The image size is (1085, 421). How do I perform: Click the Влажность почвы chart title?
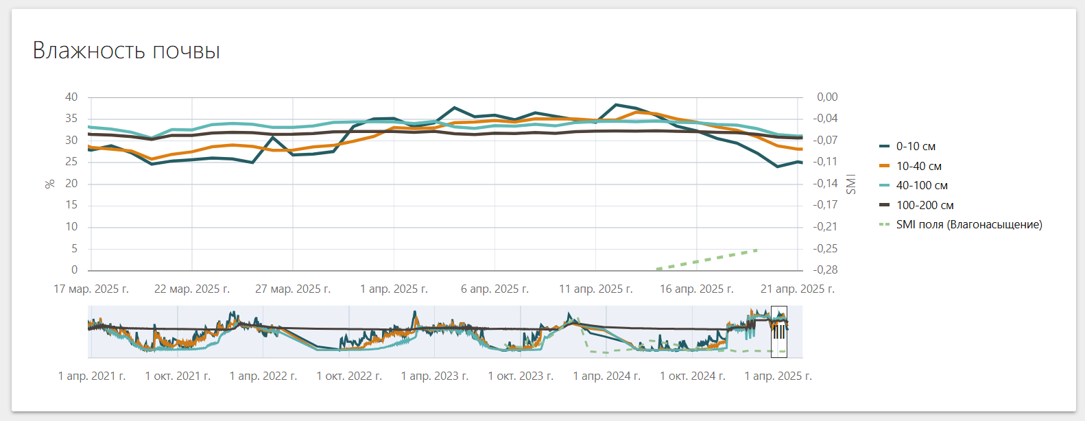pos(126,51)
